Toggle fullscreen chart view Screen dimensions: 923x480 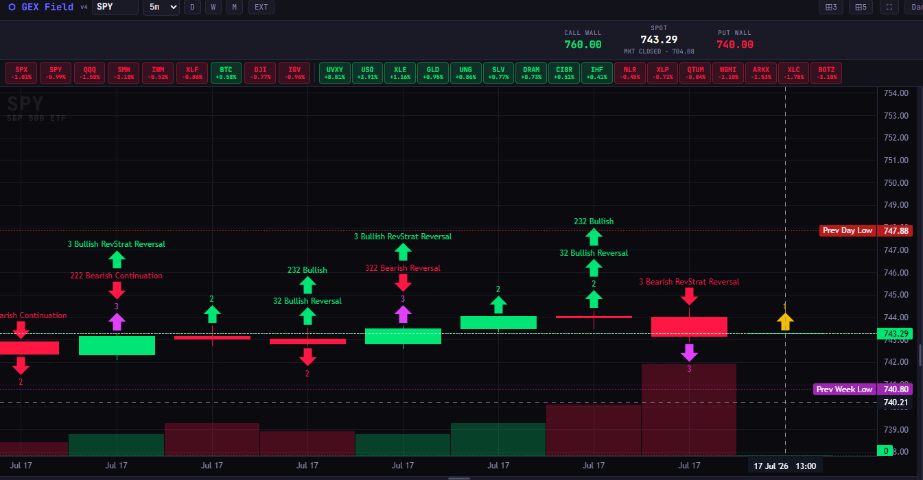(x=889, y=8)
